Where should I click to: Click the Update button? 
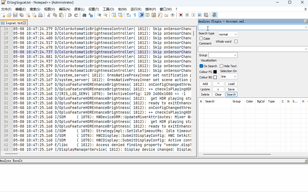tap(205, 89)
